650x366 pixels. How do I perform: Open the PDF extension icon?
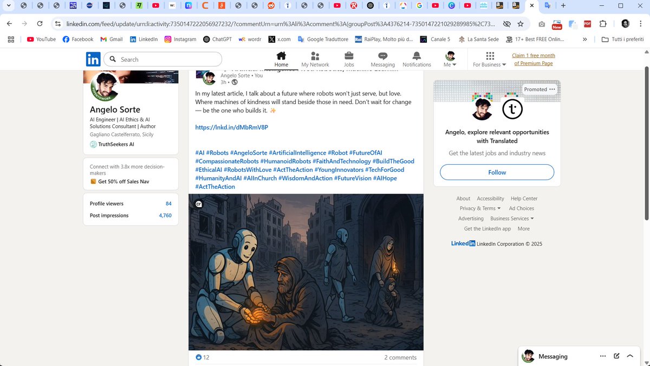(x=587, y=24)
